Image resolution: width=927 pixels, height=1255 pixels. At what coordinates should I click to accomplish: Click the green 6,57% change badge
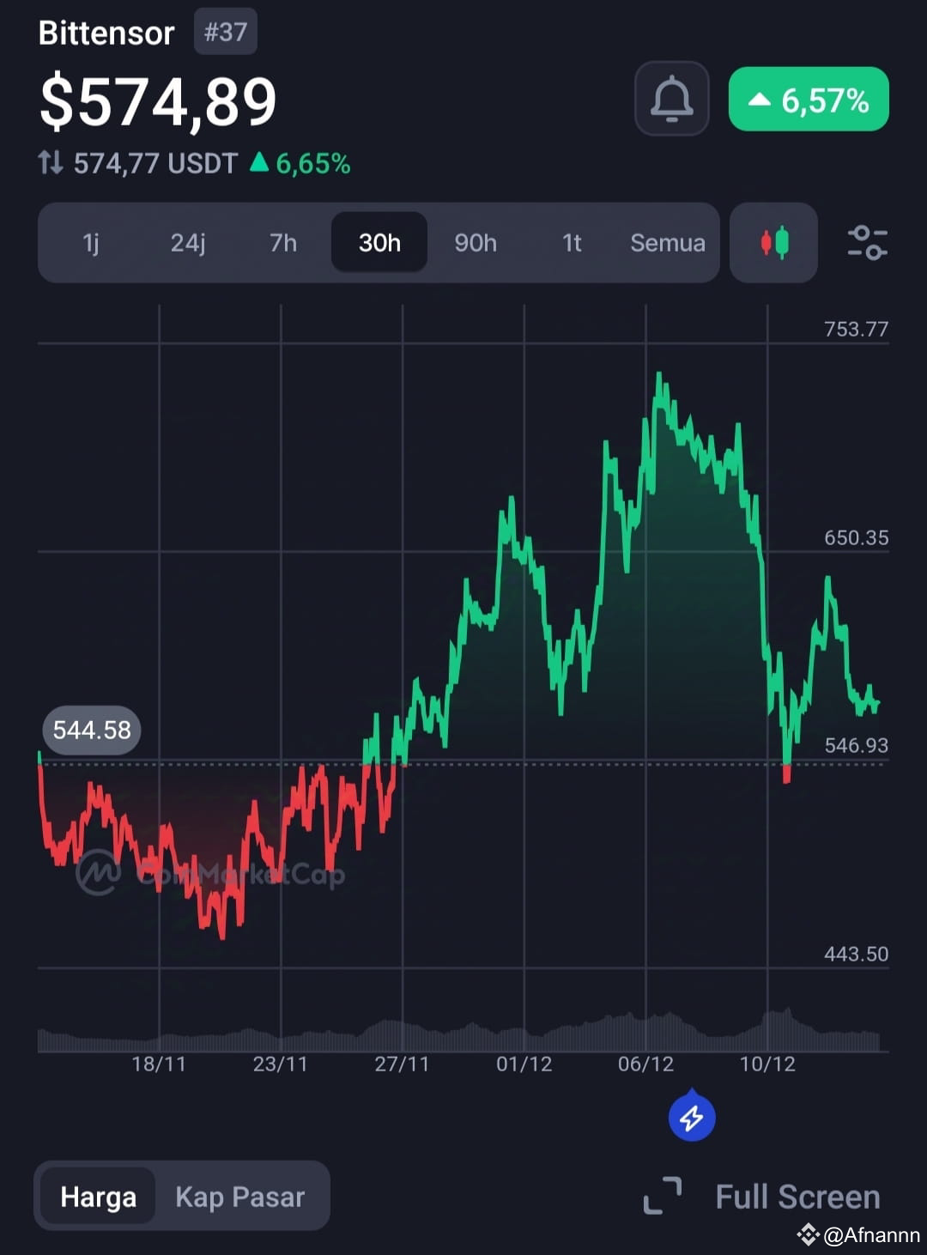click(x=808, y=100)
